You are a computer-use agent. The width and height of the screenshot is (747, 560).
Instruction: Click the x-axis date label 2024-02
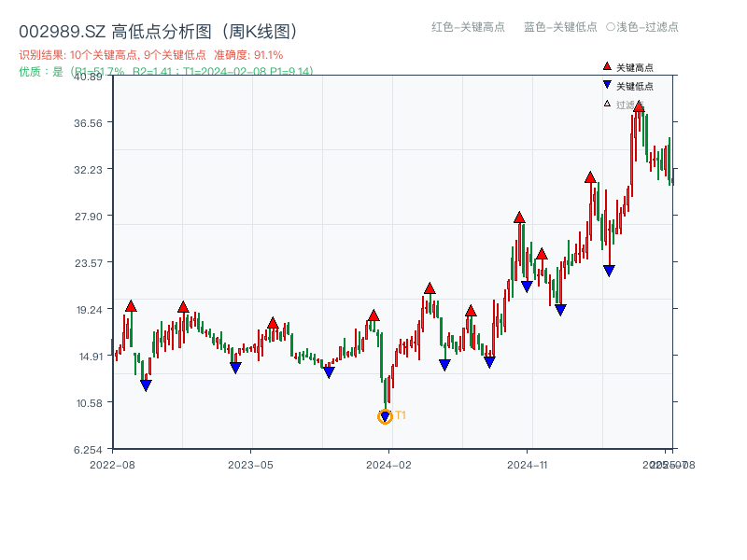click(388, 465)
